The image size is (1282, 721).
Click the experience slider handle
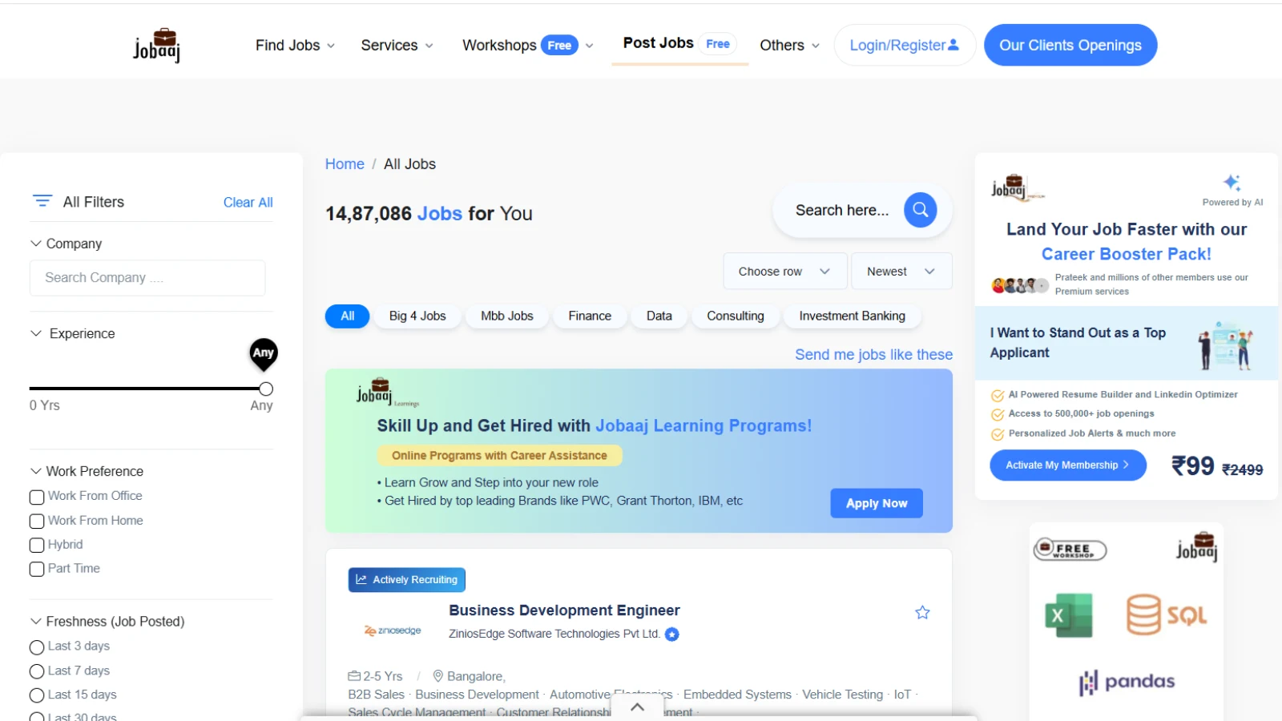pos(266,389)
